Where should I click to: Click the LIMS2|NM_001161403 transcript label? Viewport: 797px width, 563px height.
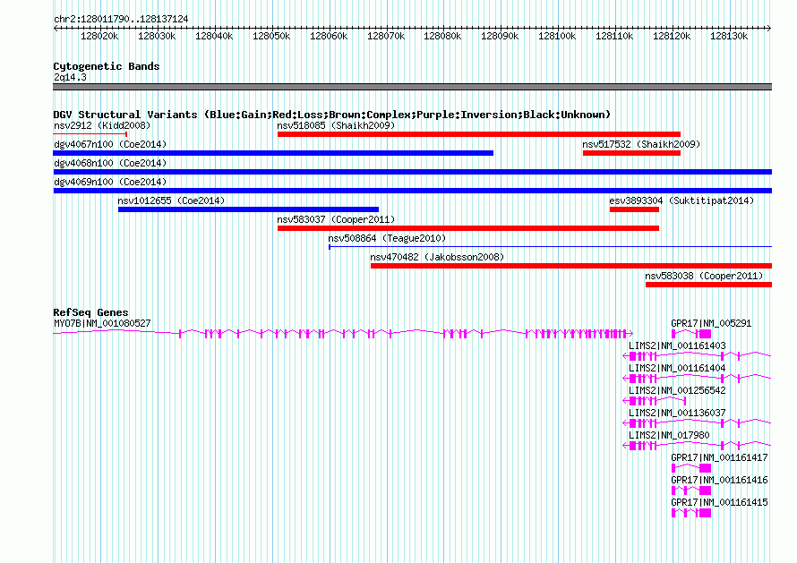coord(677,345)
